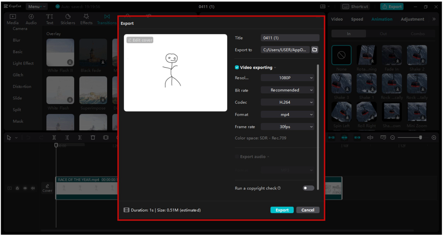Lock the video track
Viewport: 443px width, 235px height.
17,188
